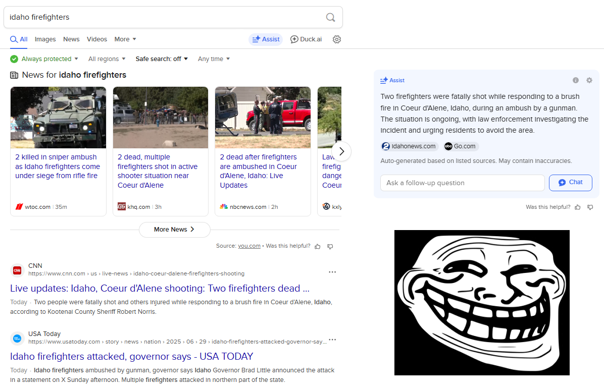The height and width of the screenshot is (391, 604).
Task: Click the khq.com news story thumbnail
Action: 161,118
